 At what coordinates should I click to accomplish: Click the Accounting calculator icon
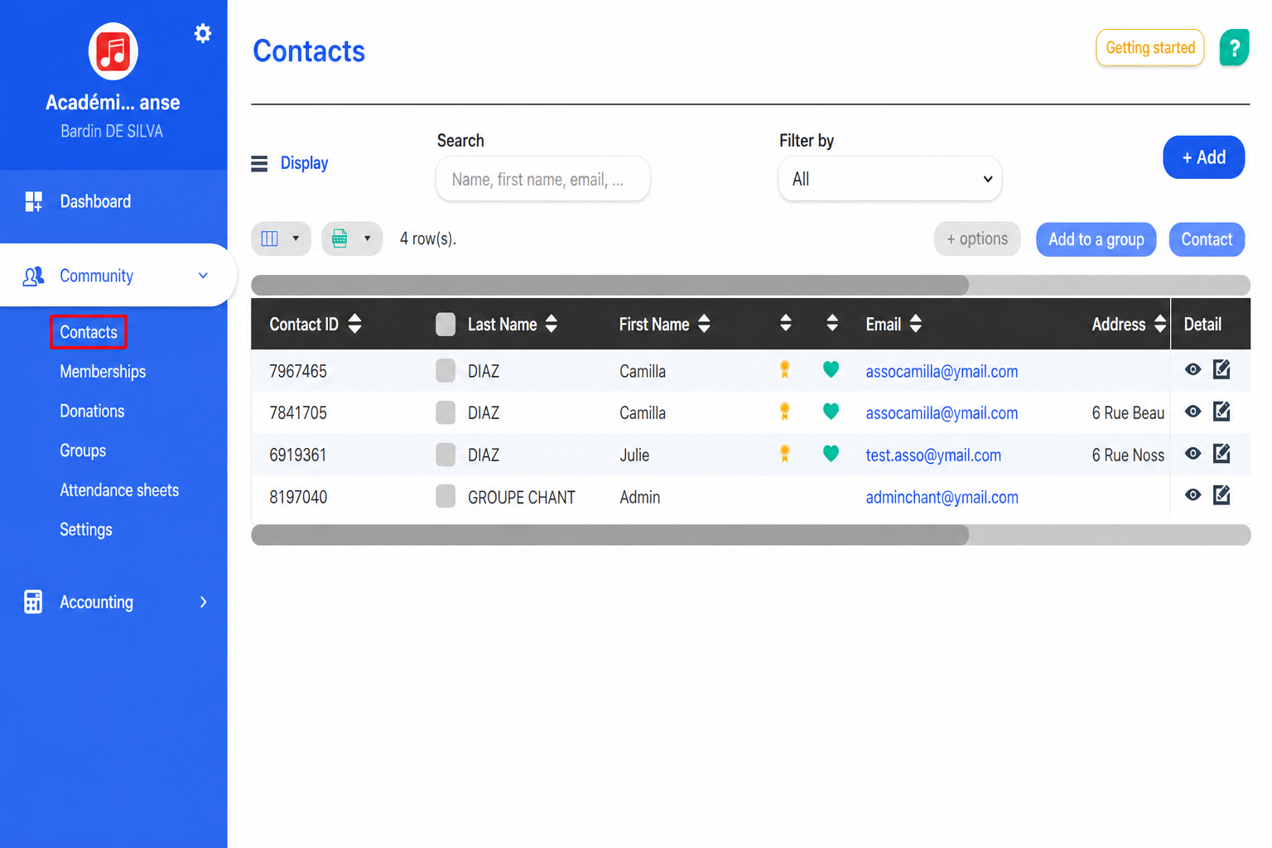(x=33, y=602)
